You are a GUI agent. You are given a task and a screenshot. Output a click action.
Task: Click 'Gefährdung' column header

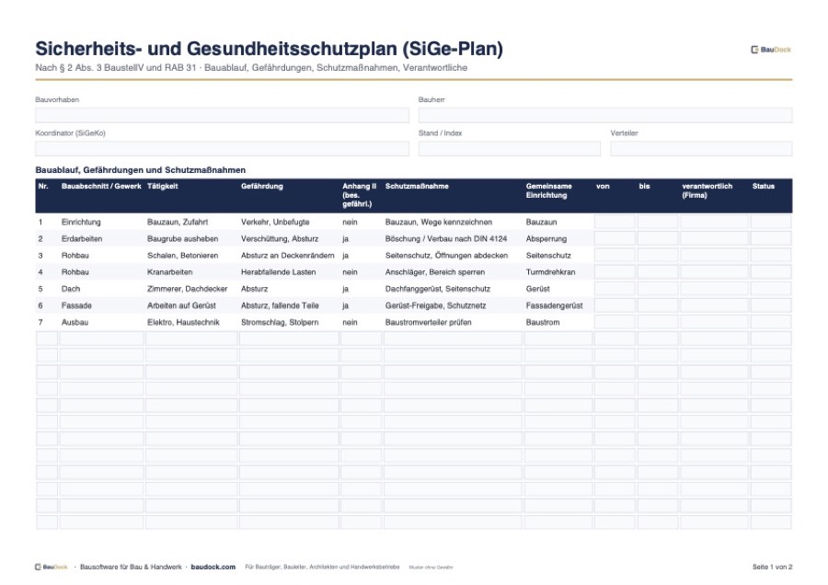[261, 187]
